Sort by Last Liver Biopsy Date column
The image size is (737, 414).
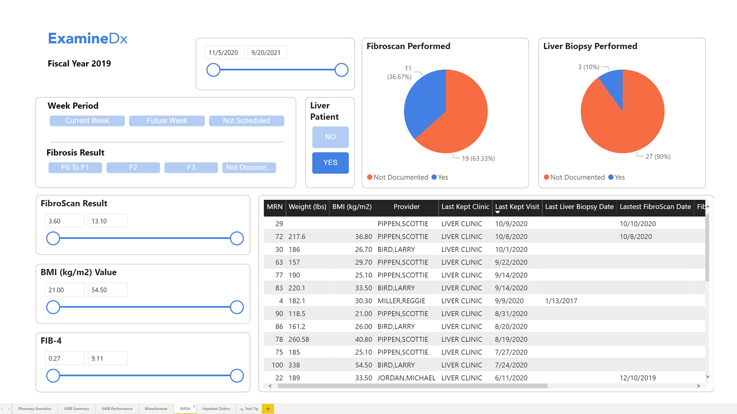579,207
